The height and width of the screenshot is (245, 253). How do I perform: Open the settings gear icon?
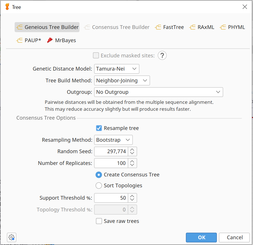click(11, 237)
